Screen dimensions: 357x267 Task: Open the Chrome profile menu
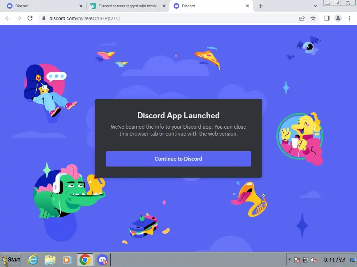[338, 18]
